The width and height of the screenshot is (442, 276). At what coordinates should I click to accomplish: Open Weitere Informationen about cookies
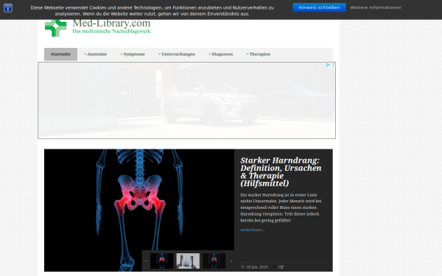pyautogui.click(x=376, y=7)
